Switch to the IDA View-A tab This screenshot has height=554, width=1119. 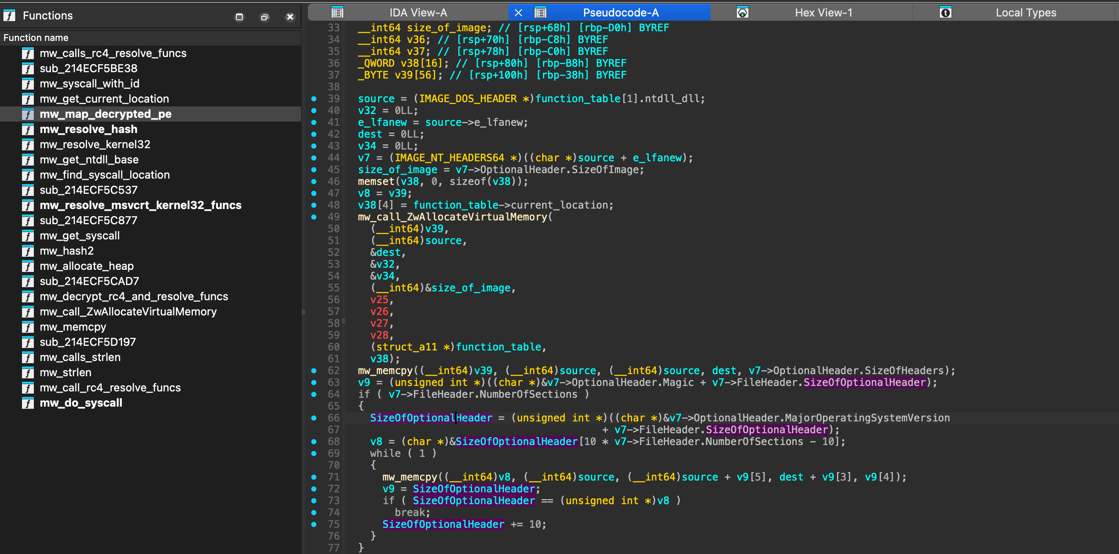[x=417, y=12]
